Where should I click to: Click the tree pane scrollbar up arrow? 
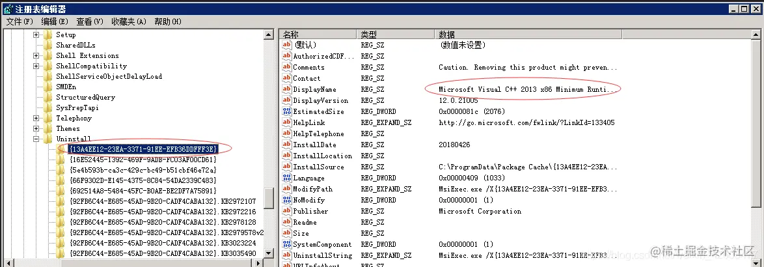(x=269, y=35)
